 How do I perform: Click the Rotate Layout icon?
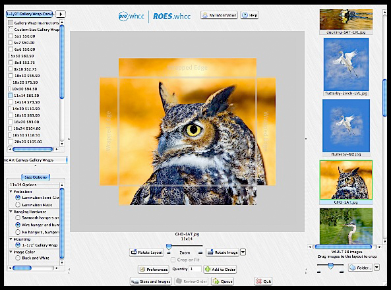pos(134,252)
